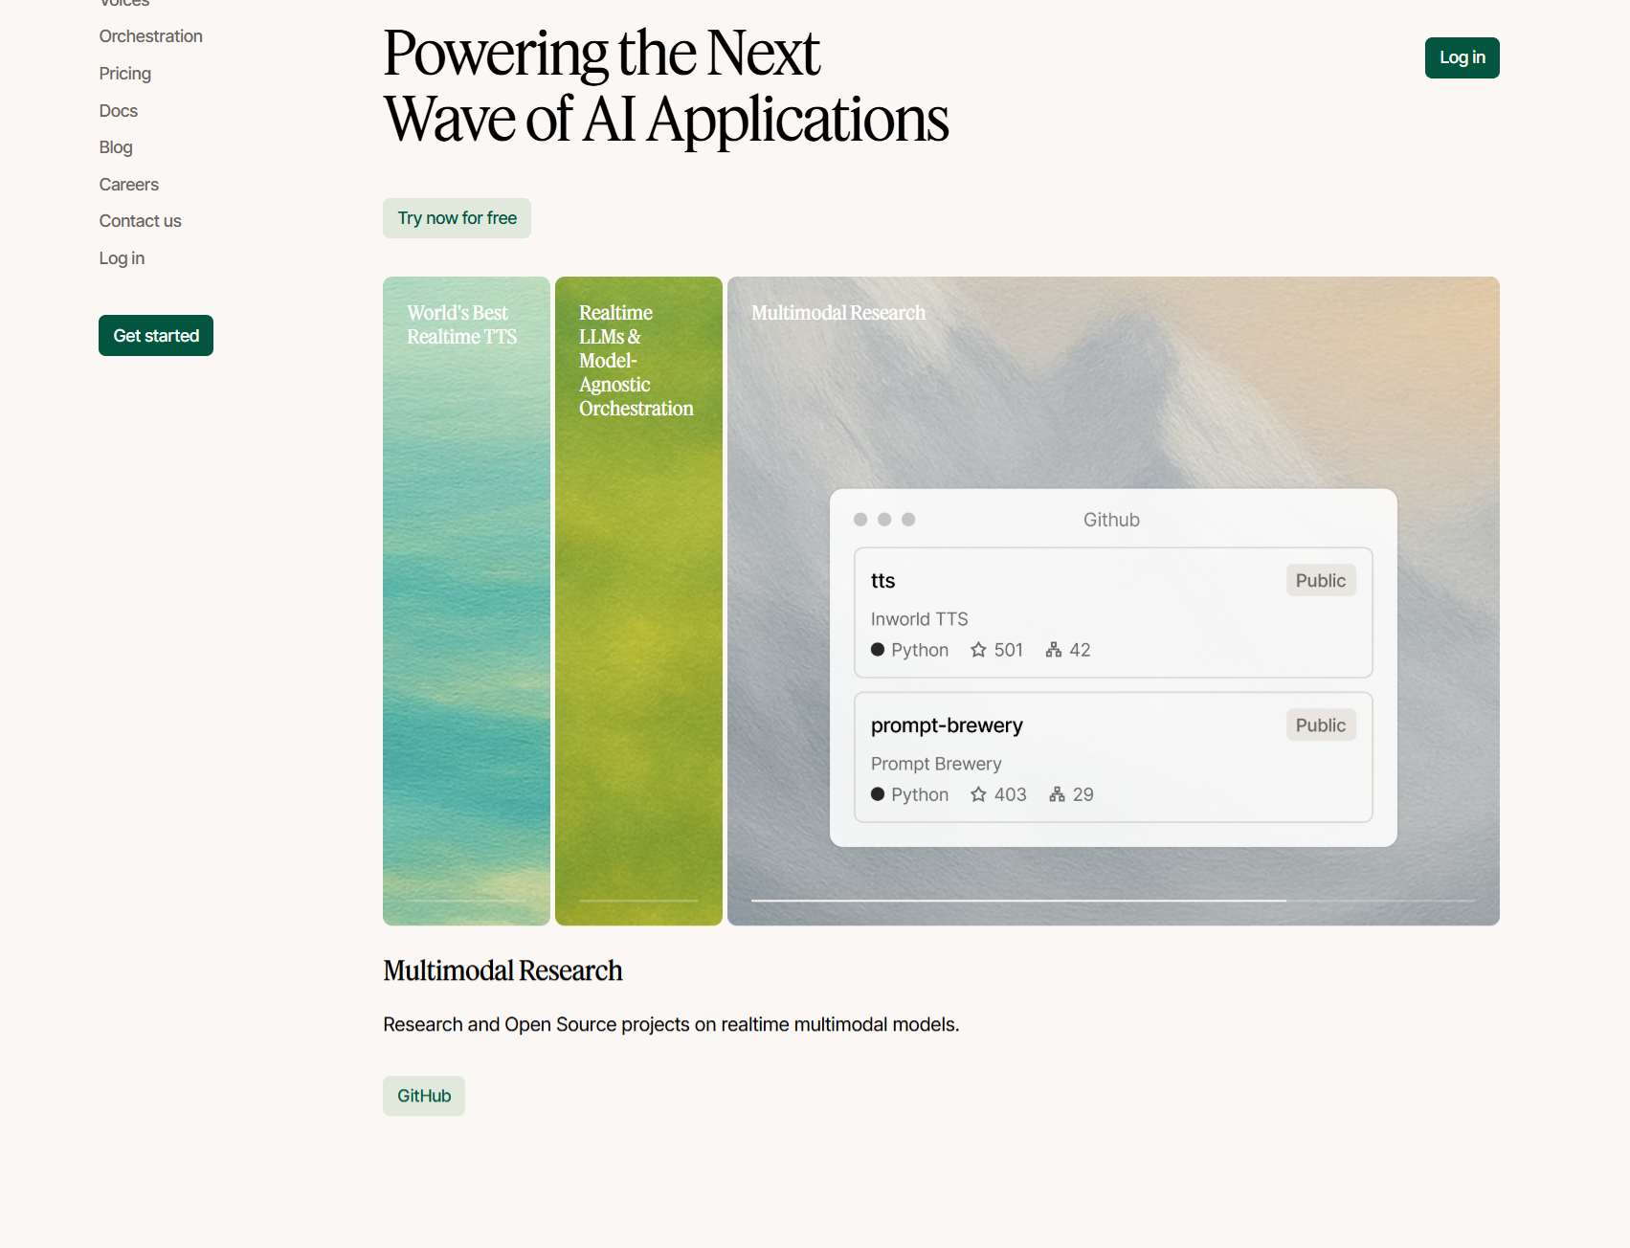Click the star icon on tts repo

tap(978, 650)
